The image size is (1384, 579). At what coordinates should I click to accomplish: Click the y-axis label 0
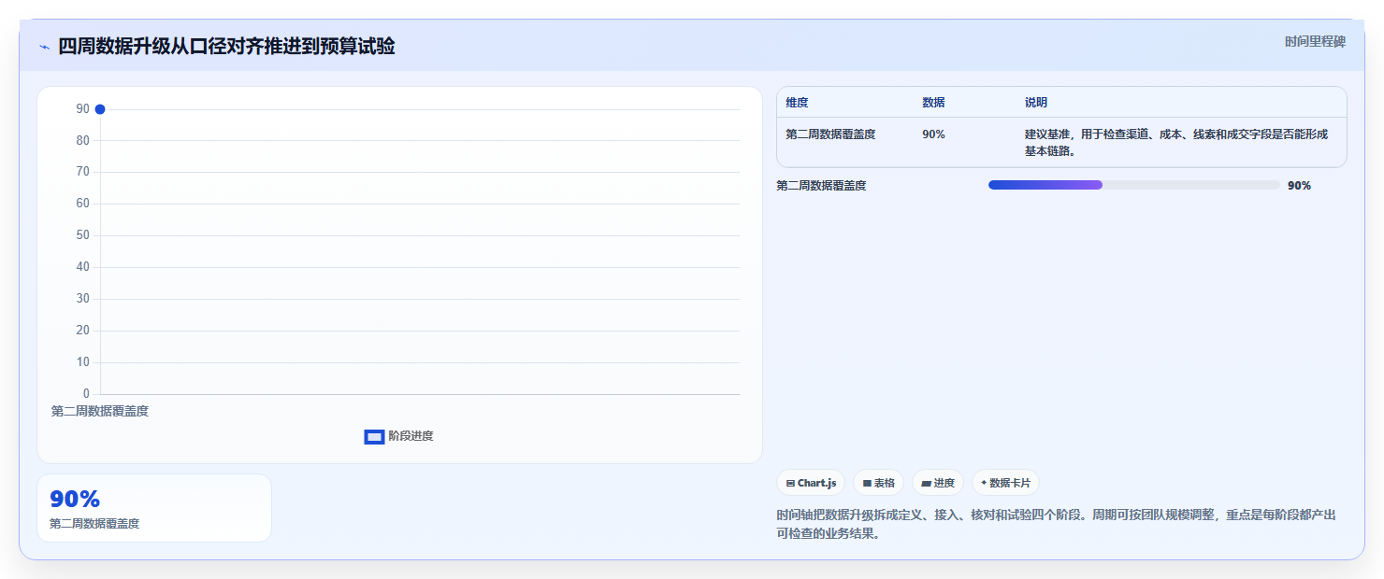86,394
